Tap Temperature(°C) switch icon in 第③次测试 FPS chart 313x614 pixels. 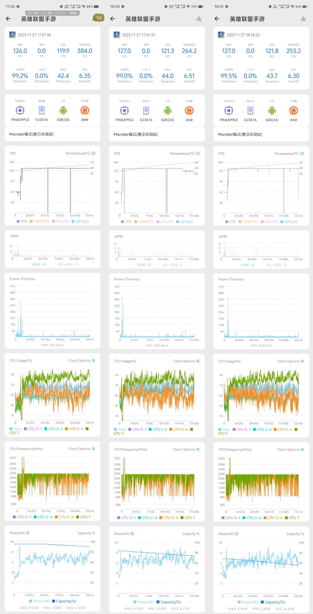[x=302, y=153]
